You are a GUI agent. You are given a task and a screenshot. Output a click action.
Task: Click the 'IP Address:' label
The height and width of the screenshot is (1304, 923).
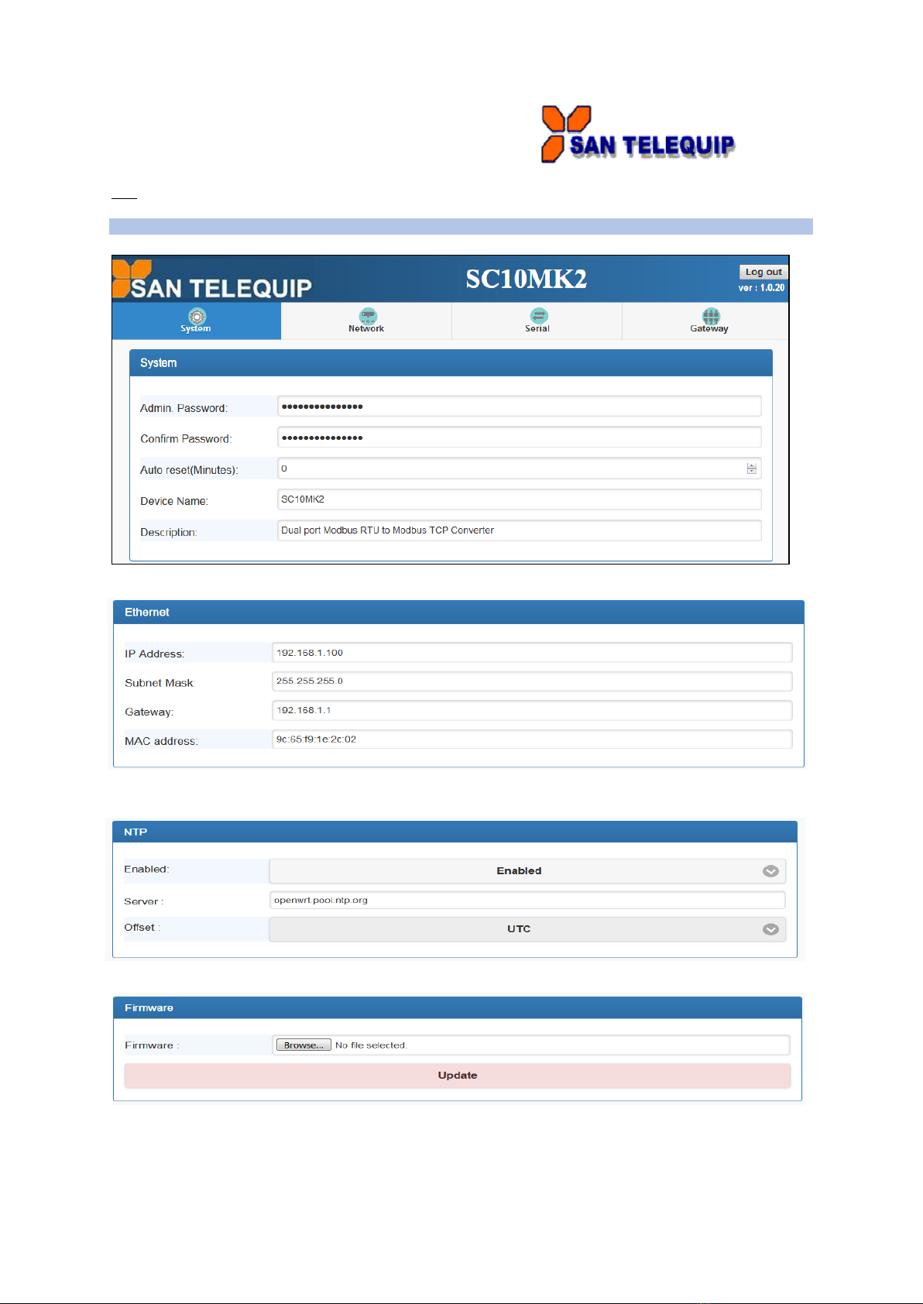pos(154,654)
